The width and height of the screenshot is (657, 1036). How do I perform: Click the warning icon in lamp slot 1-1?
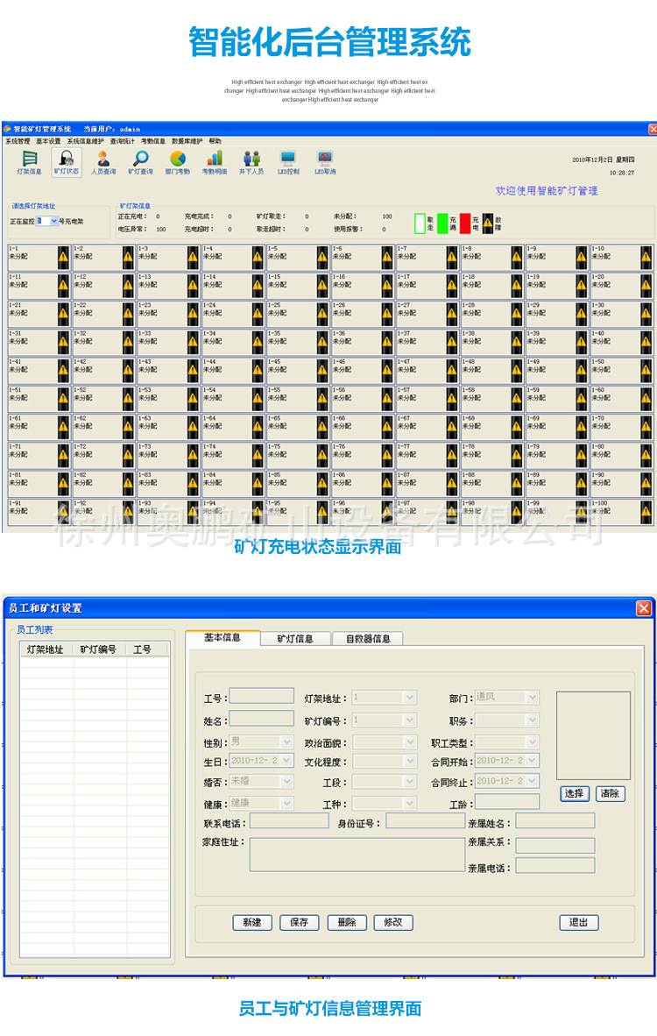coord(63,256)
